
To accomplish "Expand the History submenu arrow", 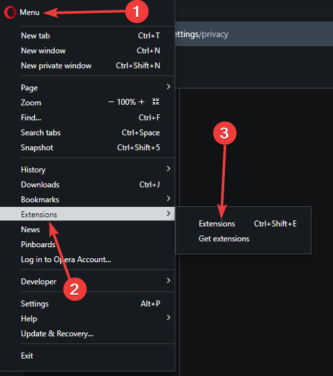I will (x=168, y=168).
